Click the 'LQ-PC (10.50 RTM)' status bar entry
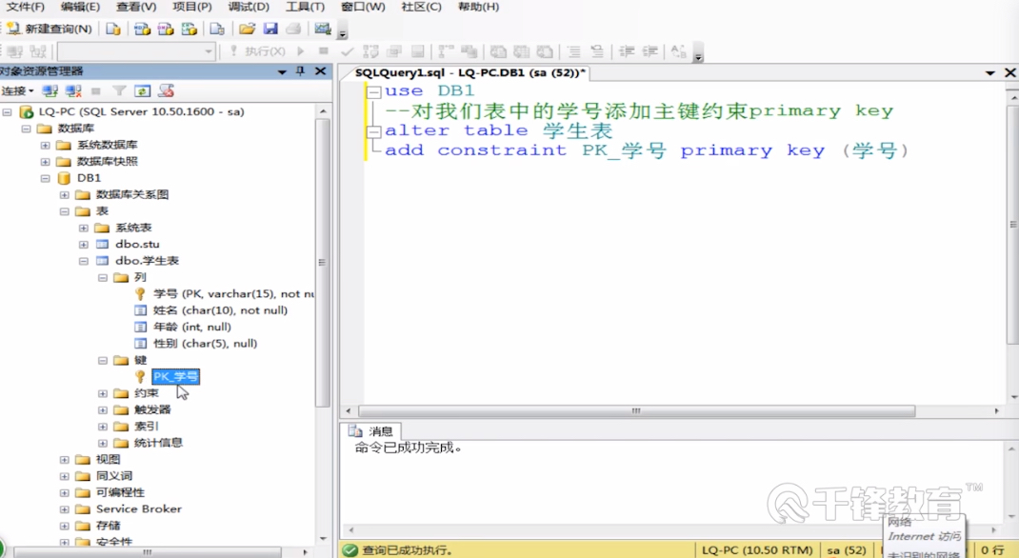 click(757, 550)
